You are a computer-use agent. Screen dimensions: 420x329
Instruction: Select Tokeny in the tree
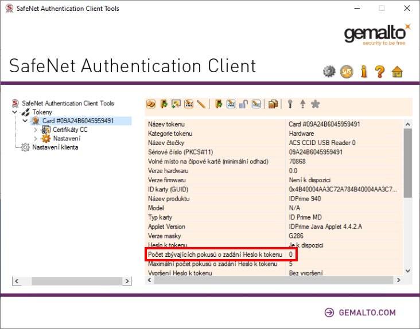pos(42,112)
